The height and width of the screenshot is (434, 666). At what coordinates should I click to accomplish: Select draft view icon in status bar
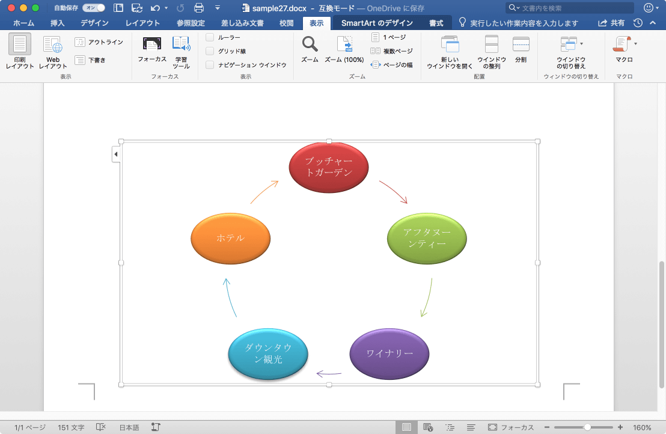[x=471, y=427]
